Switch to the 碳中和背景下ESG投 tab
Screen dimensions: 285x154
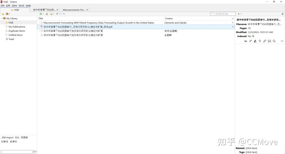pyautogui.click(x=44, y=10)
